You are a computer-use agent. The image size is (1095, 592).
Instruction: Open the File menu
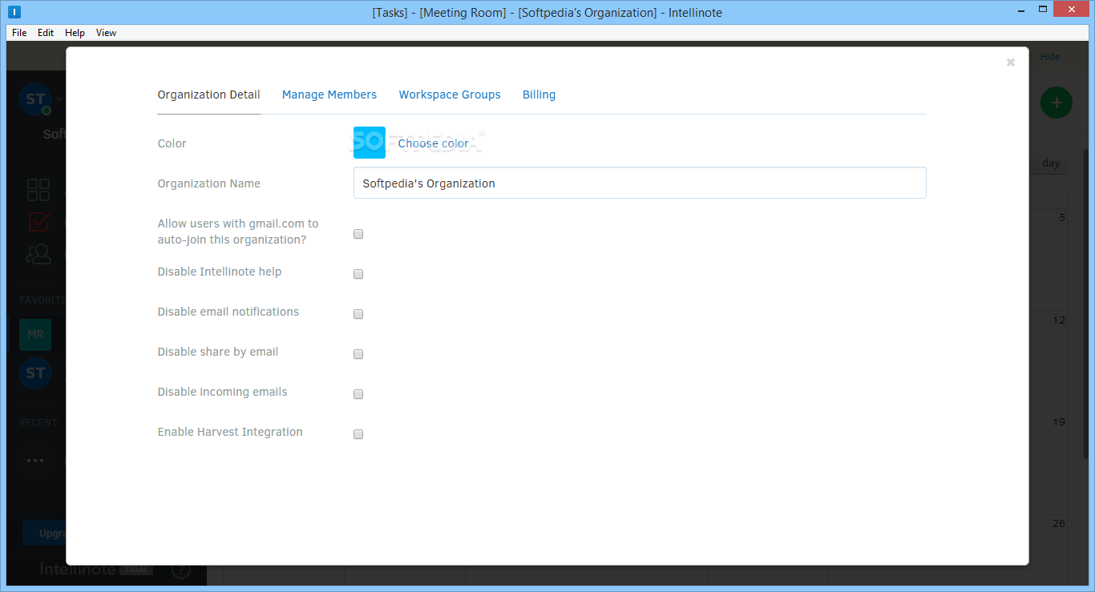19,33
